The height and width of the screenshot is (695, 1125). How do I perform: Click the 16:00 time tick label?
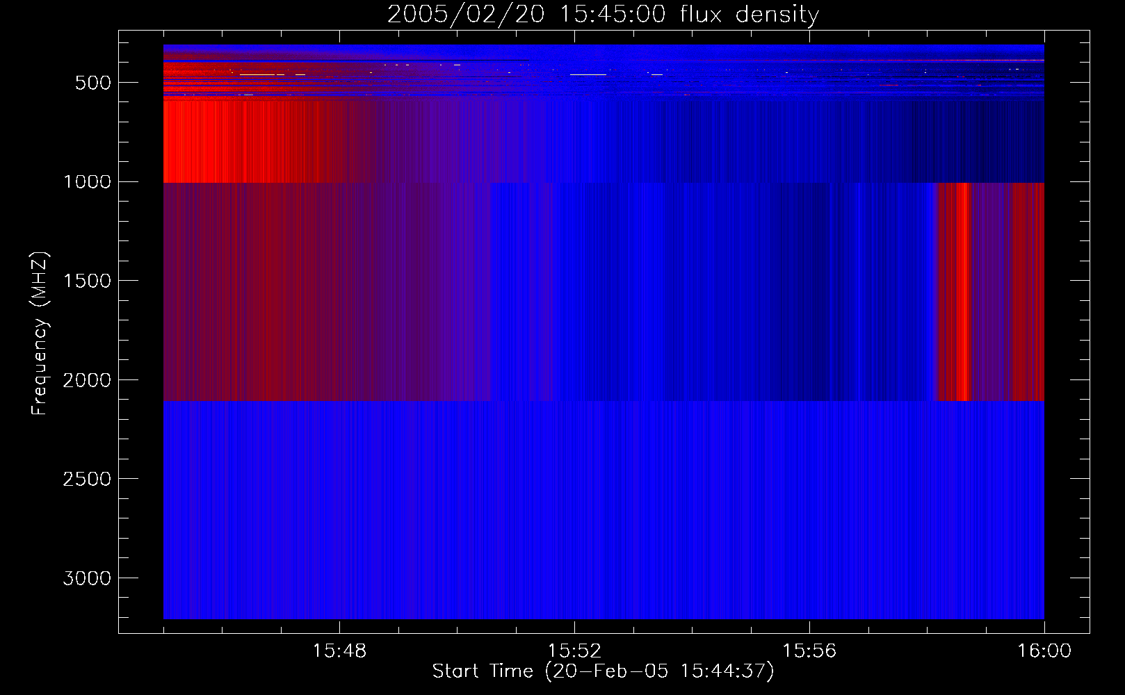(1044, 651)
